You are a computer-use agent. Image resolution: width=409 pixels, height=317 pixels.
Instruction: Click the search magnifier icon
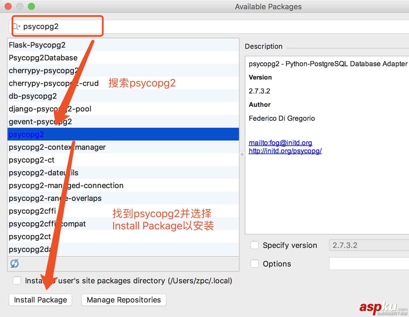click(x=16, y=26)
